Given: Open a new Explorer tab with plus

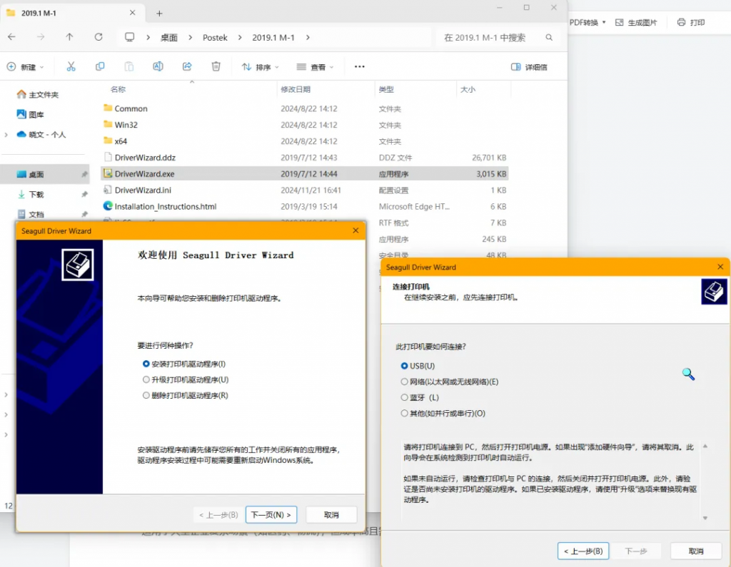Looking at the screenshot, I should 159,14.
